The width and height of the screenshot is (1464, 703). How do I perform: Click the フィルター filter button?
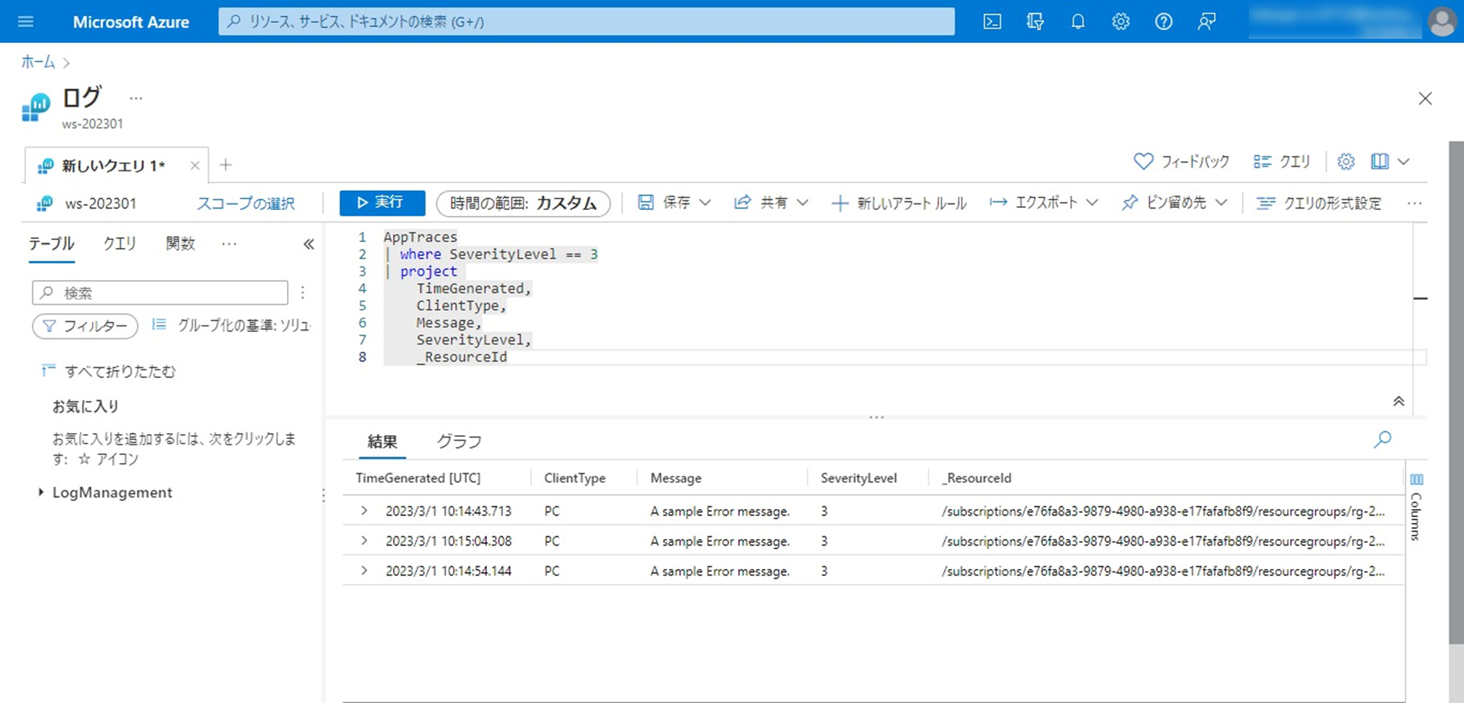point(85,326)
